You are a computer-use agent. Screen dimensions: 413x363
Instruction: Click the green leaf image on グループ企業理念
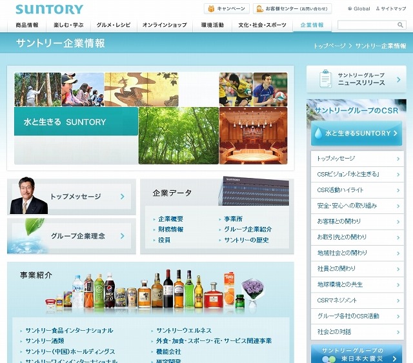click(x=34, y=227)
